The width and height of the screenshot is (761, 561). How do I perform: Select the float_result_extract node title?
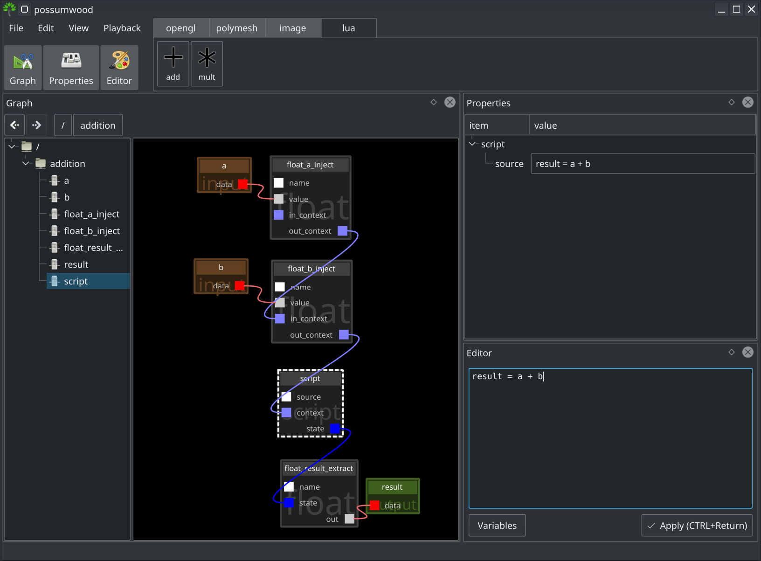click(319, 468)
